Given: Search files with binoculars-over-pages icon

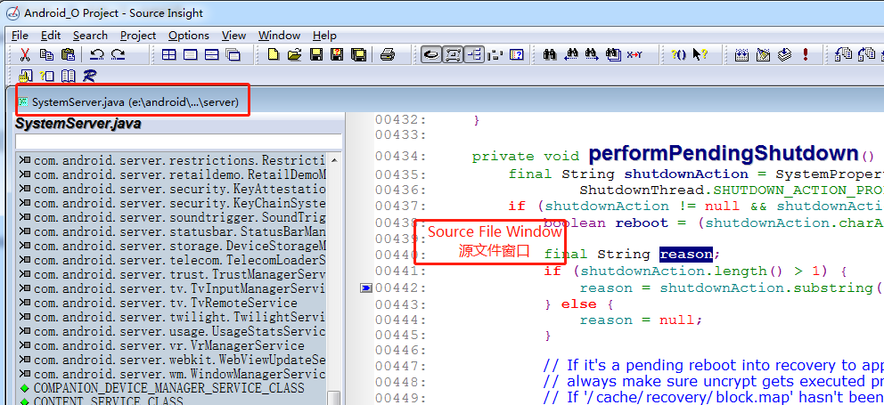Looking at the screenshot, I should tap(613, 54).
